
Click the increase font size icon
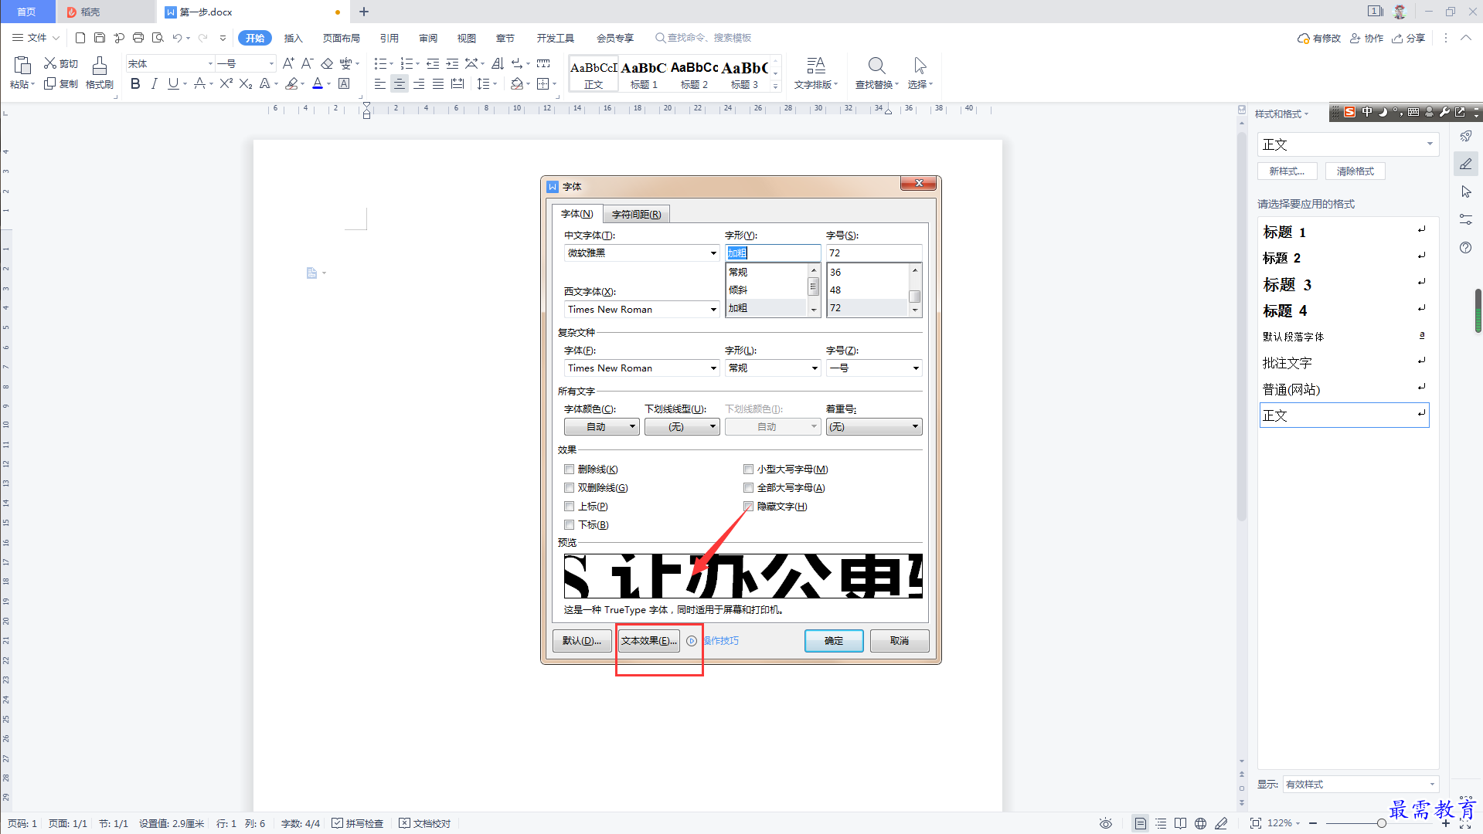[288, 63]
